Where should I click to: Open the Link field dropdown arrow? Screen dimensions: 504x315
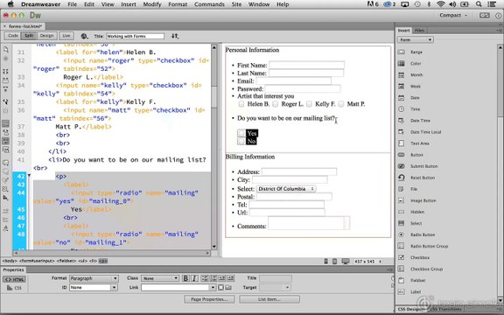pos(213,287)
